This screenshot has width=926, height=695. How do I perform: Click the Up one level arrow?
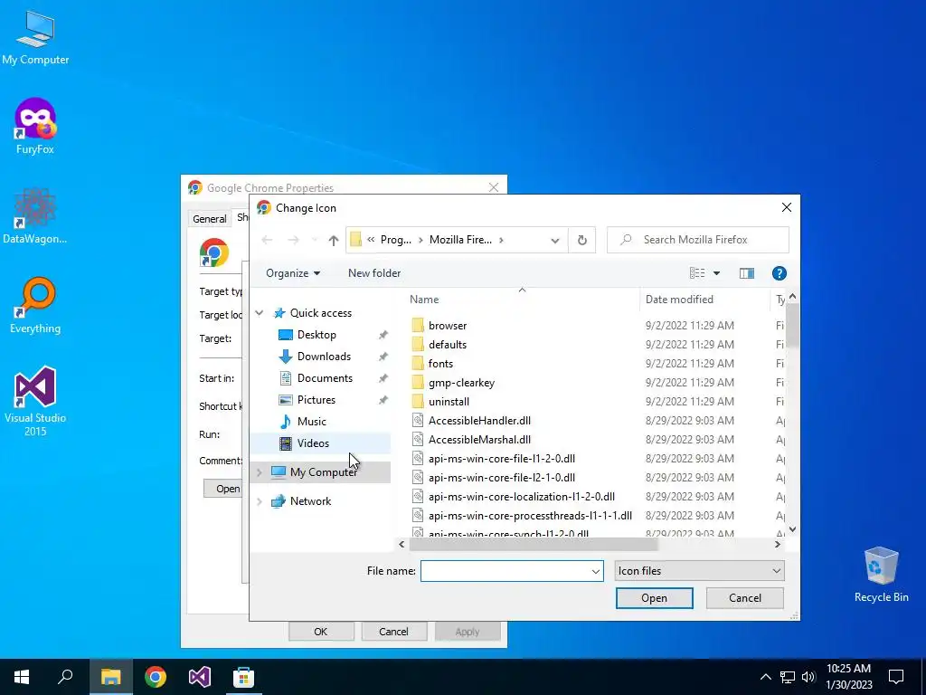point(334,240)
